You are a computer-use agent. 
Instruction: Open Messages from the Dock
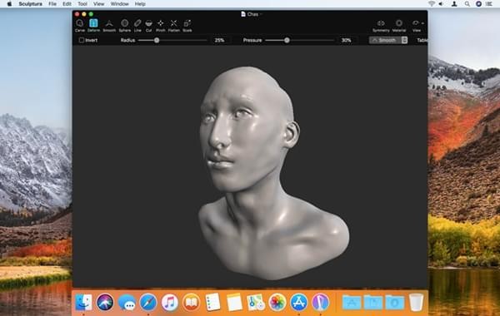pos(127,302)
